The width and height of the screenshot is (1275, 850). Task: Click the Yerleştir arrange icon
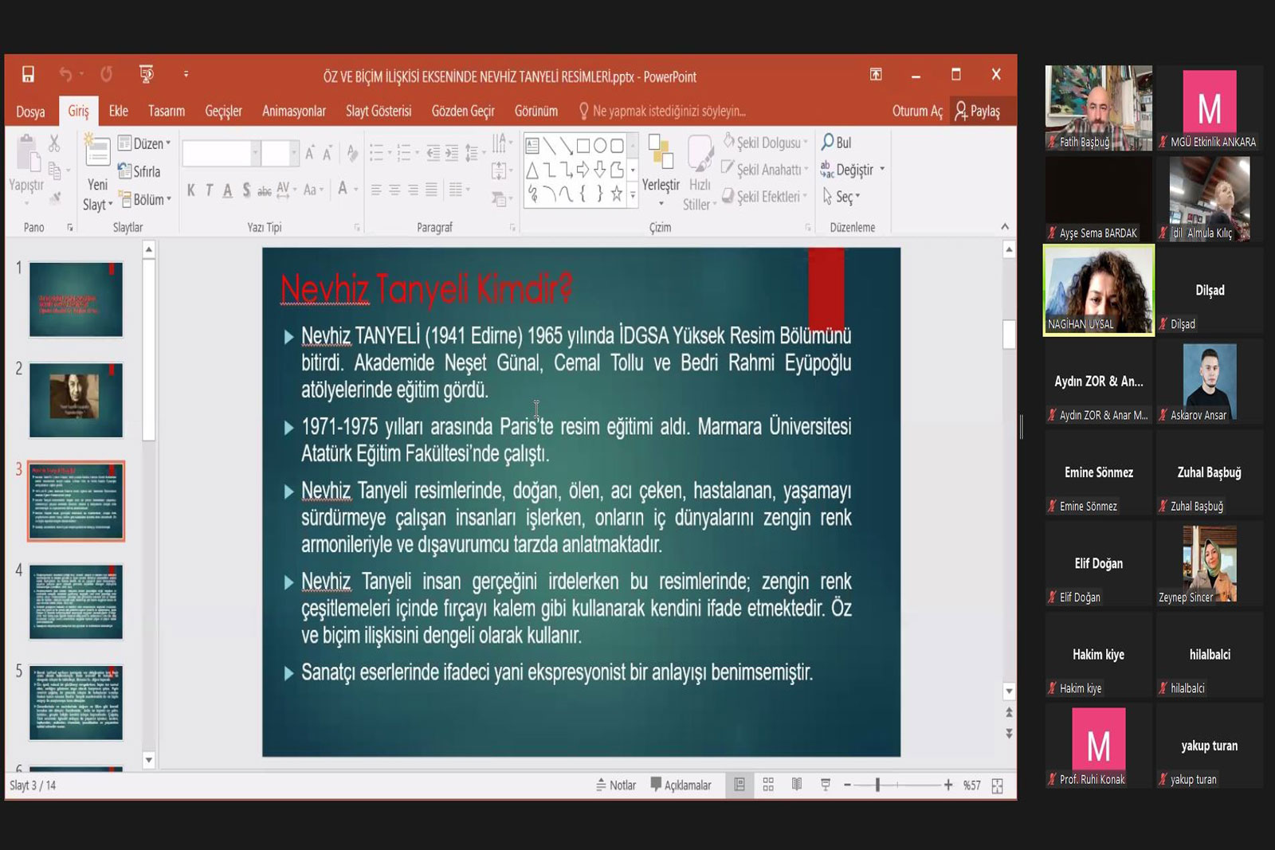(x=661, y=154)
